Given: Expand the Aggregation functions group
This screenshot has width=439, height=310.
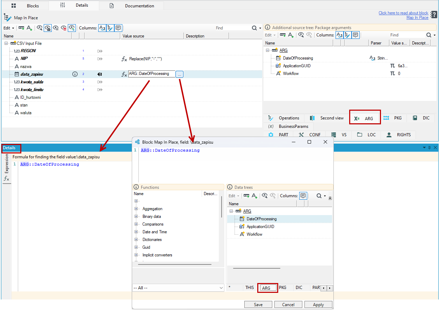Looking at the screenshot, I should (x=136, y=209).
